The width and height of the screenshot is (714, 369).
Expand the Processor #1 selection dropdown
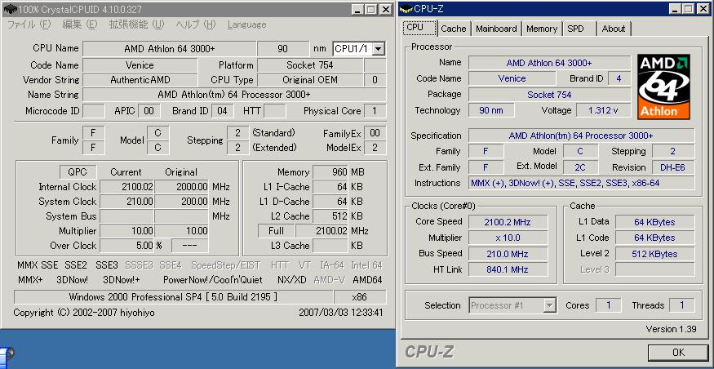pos(550,305)
